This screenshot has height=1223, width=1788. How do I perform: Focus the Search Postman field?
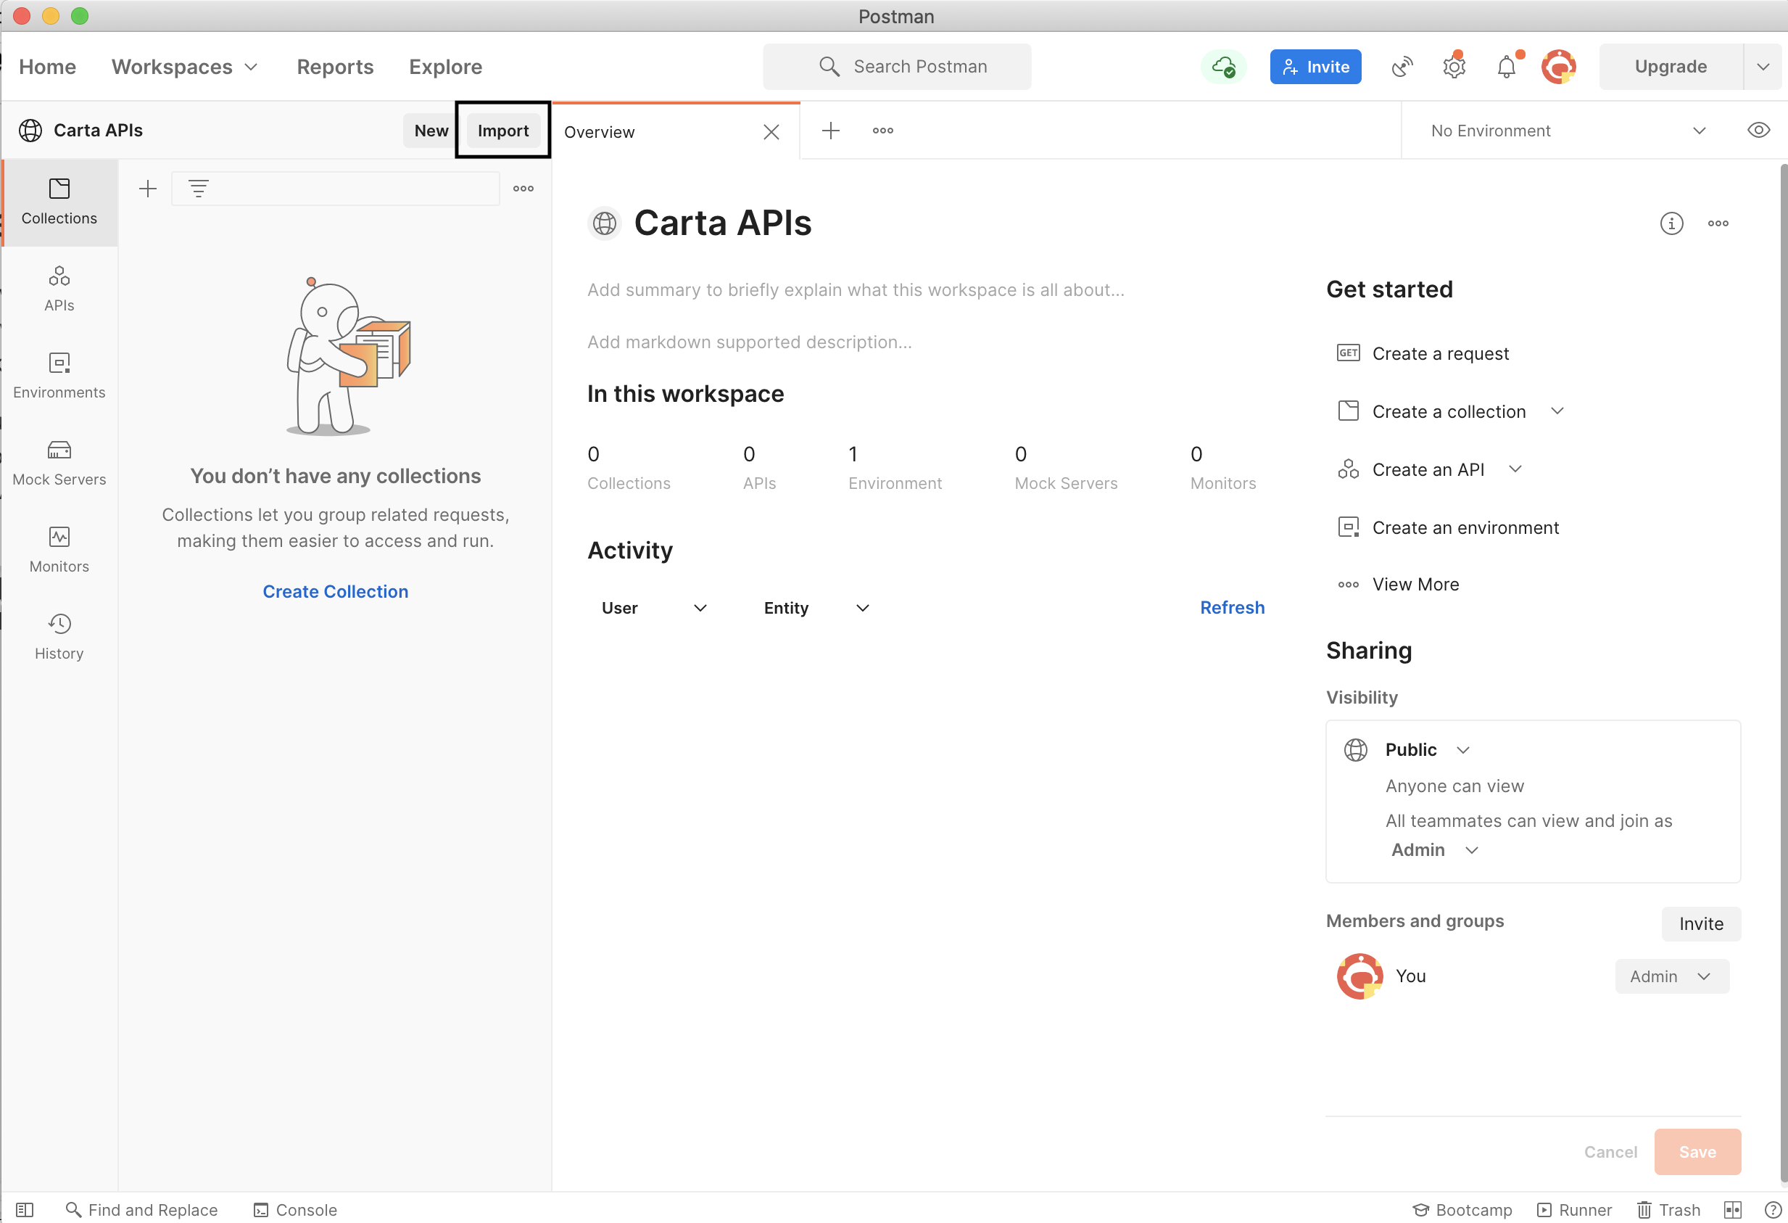(897, 67)
